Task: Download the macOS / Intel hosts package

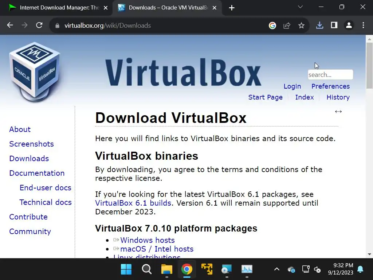Action: tap(157, 249)
